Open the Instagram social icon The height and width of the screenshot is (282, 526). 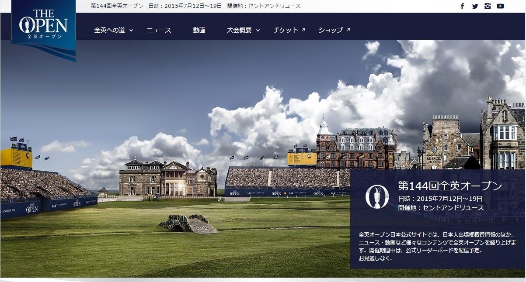[x=488, y=6]
